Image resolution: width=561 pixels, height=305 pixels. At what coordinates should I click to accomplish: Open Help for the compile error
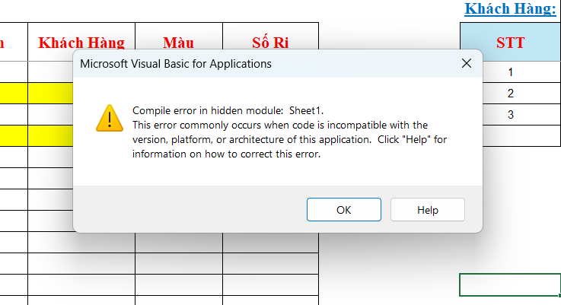coord(428,209)
